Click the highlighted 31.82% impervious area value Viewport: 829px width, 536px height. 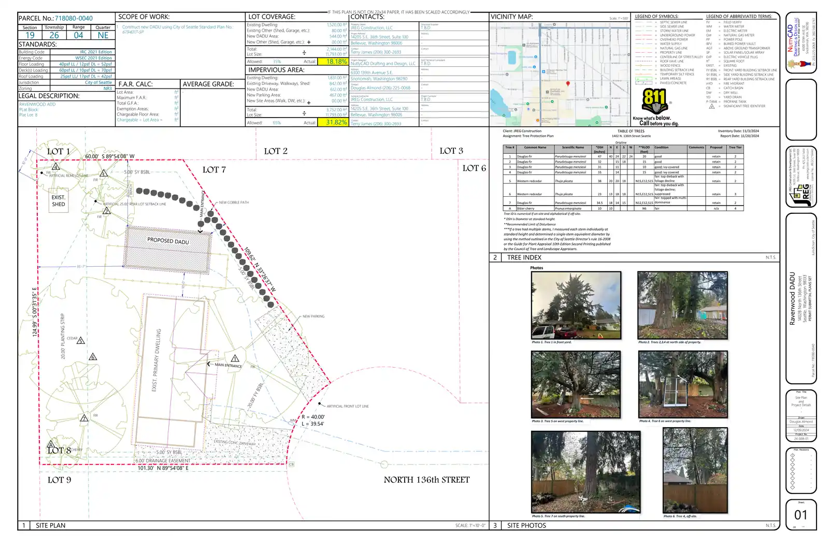click(333, 123)
